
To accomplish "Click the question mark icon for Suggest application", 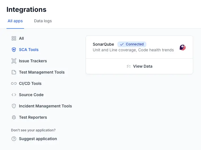I will [x=14, y=139].
